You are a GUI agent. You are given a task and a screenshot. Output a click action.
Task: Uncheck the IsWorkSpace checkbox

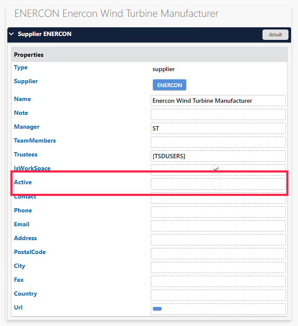coord(216,169)
